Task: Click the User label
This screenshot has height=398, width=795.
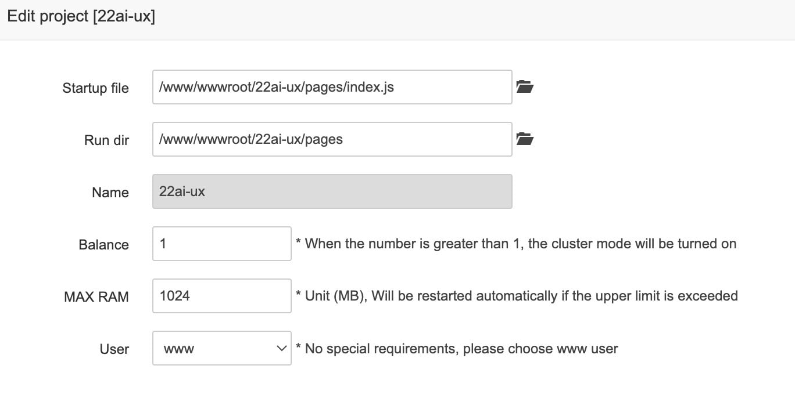Action: click(x=114, y=349)
